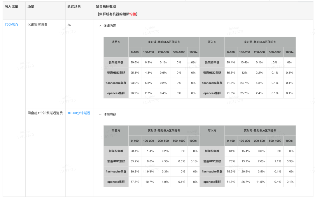Click the 98.4% value in the second table
The height and width of the screenshot is (198, 315).
[x=134, y=151]
